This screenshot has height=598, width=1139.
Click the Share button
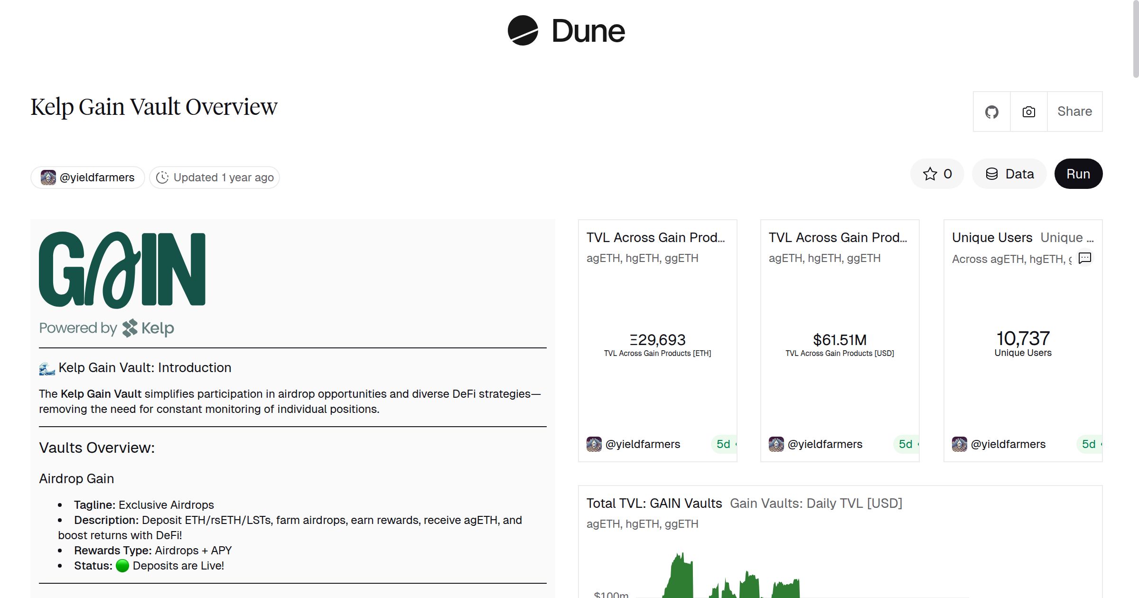(x=1074, y=112)
